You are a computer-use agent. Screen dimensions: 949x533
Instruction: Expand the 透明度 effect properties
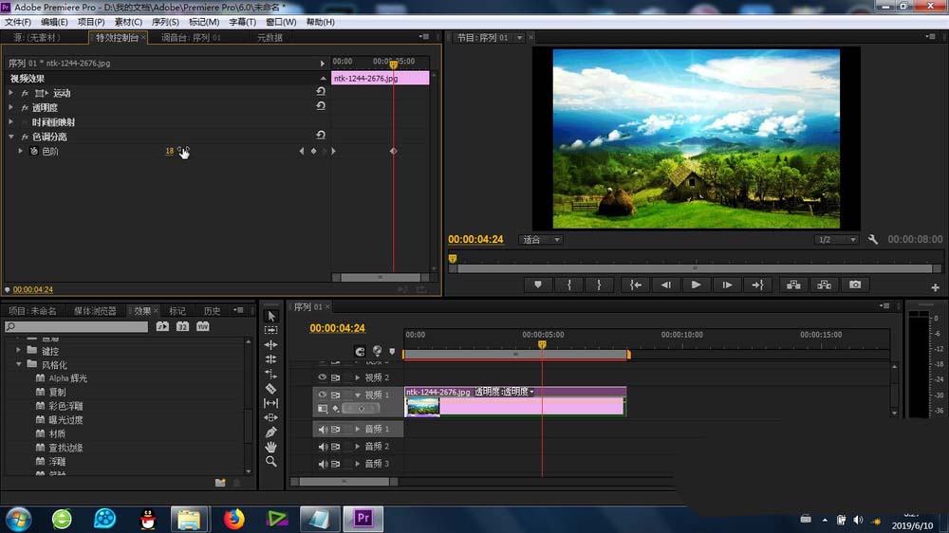pos(10,107)
